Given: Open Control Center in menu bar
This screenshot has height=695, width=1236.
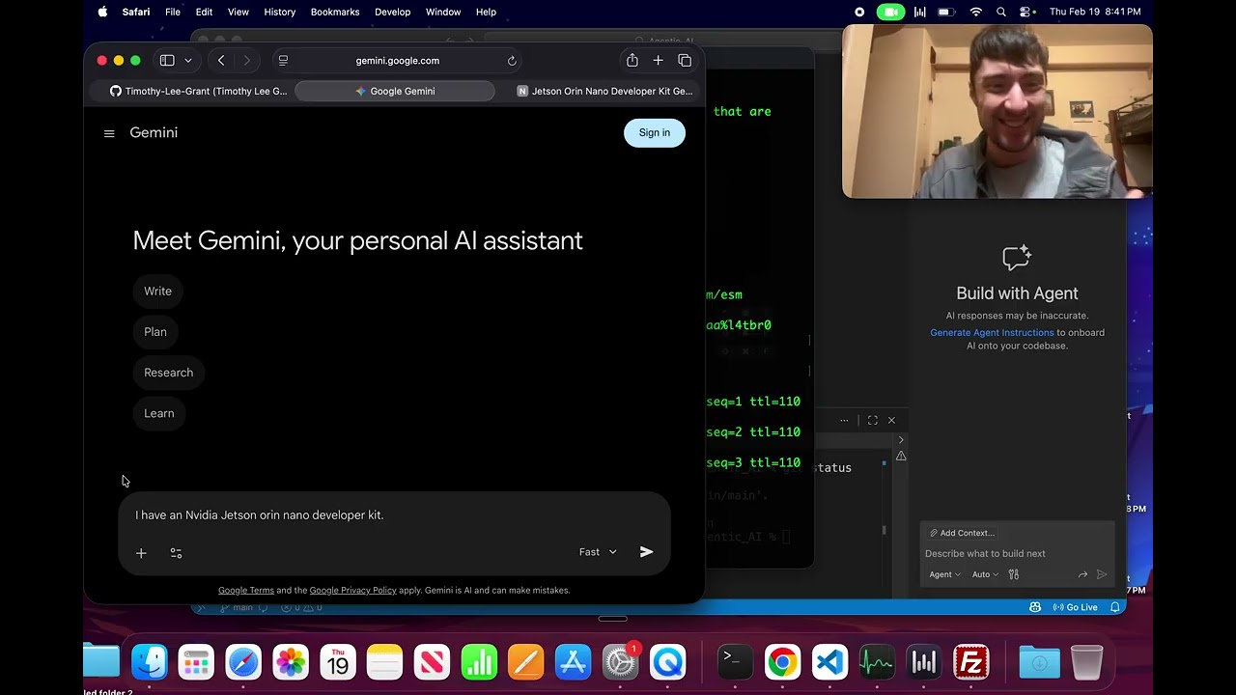Looking at the screenshot, I should (x=1025, y=12).
